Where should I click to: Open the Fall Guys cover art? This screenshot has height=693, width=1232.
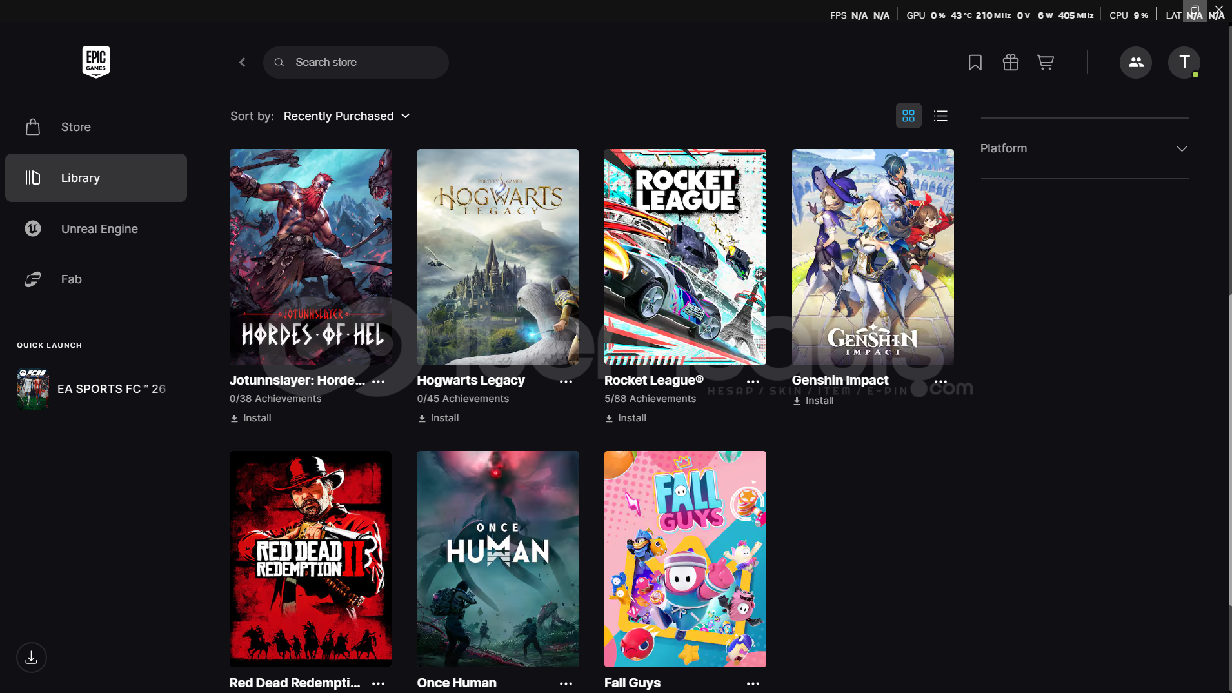coord(685,559)
